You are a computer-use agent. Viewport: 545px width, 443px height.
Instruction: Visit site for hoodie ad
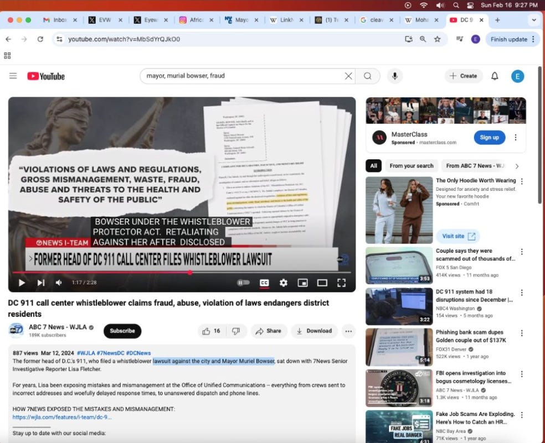coord(459,236)
